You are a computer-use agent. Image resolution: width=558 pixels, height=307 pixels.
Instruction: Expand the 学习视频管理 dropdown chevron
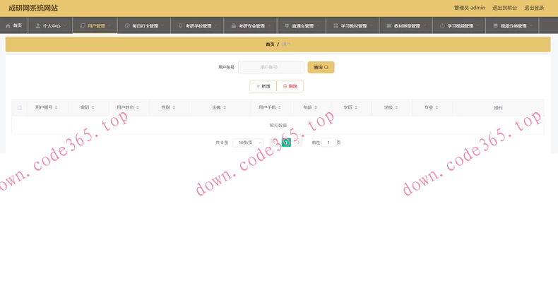click(x=477, y=25)
